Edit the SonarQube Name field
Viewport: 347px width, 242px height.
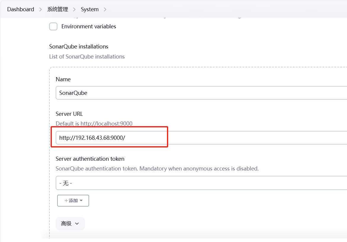[201, 93]
